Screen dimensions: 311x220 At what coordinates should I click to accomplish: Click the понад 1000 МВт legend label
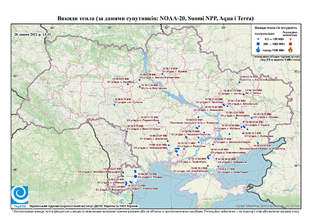pos(273,50)
